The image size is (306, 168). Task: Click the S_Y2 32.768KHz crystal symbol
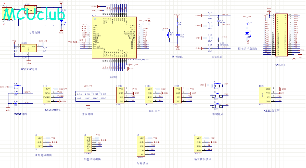218,43
